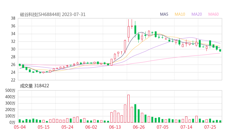225x134 pixels.
Task: Click the MA10 legend label
Action: [x=180, y=14]
